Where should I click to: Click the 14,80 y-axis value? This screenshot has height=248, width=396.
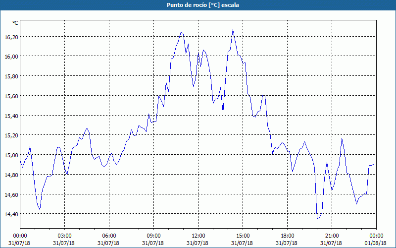click(x=11, y=175)
